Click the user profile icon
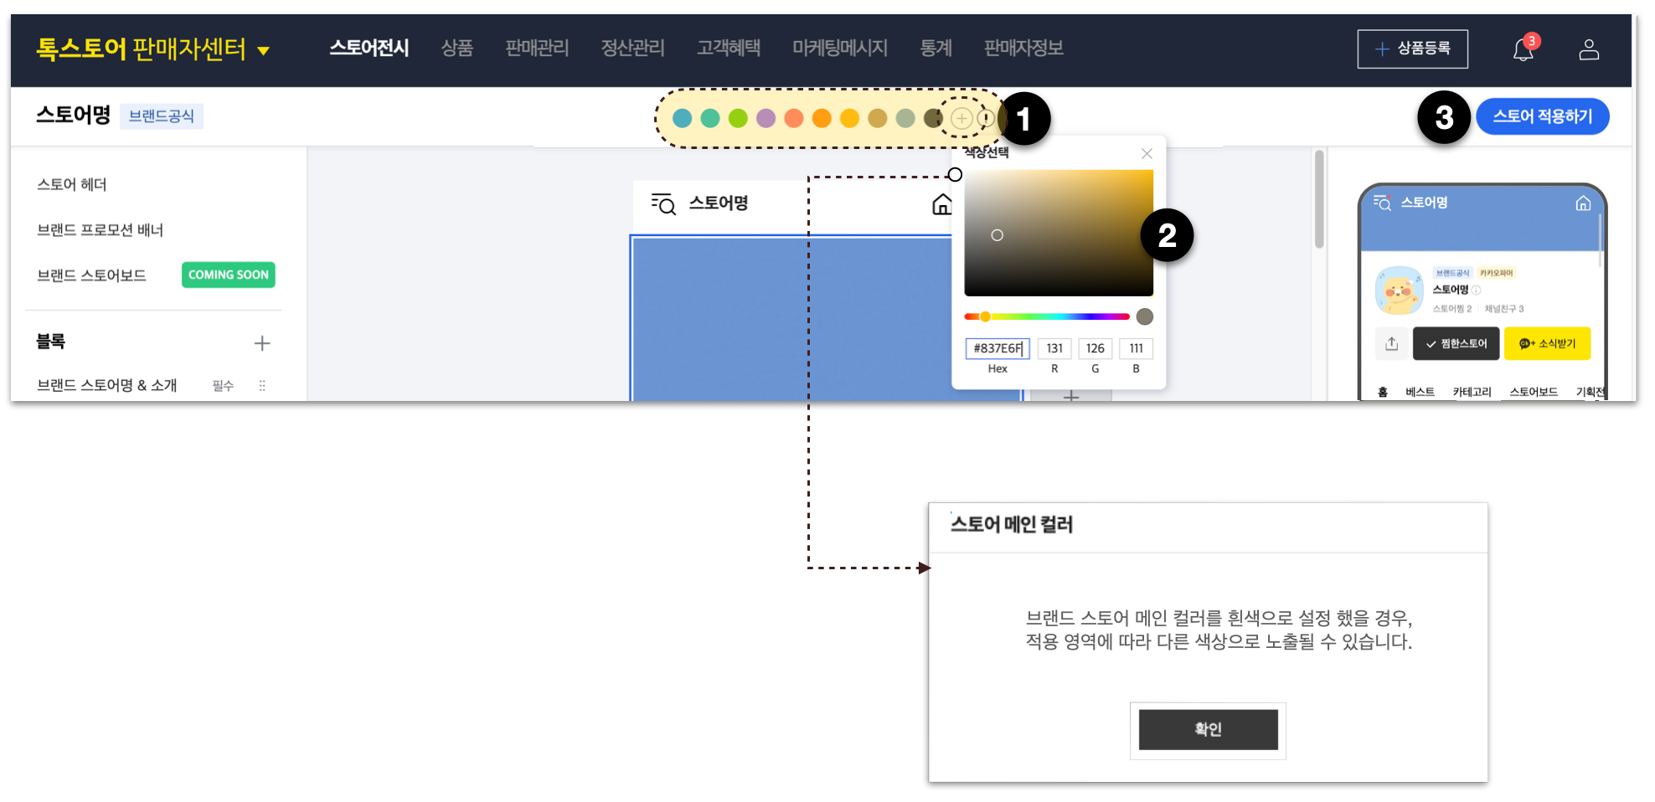 pos(1588,50)
